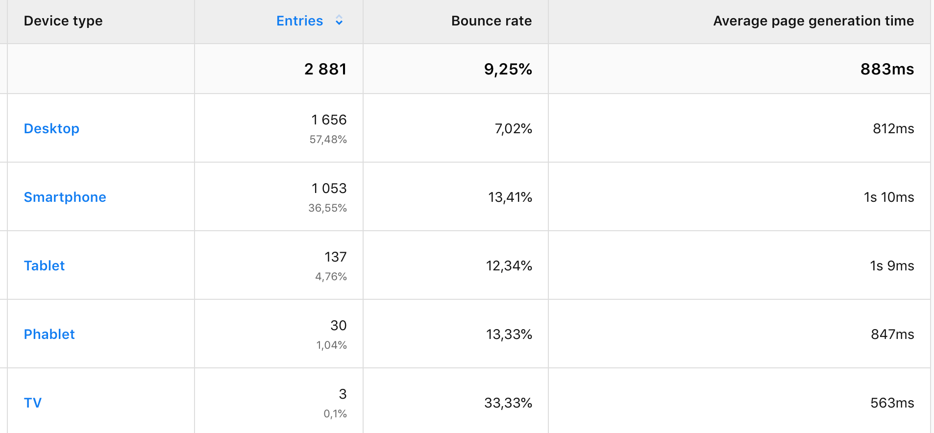Click the Bounce rate column header
This screenshot has height=433, width=934.
click(491, 21)
